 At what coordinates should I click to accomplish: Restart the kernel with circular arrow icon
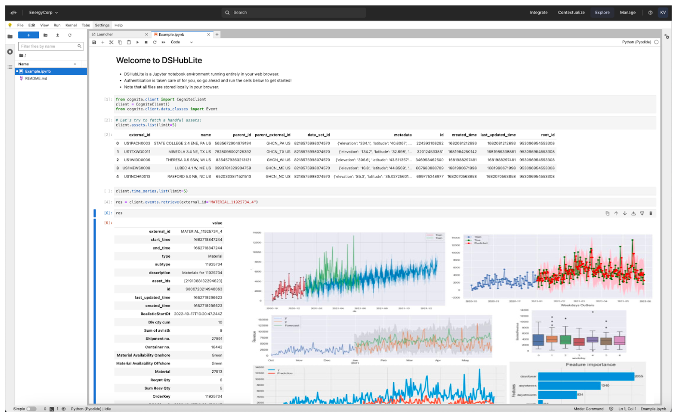[x=155, y=42]
